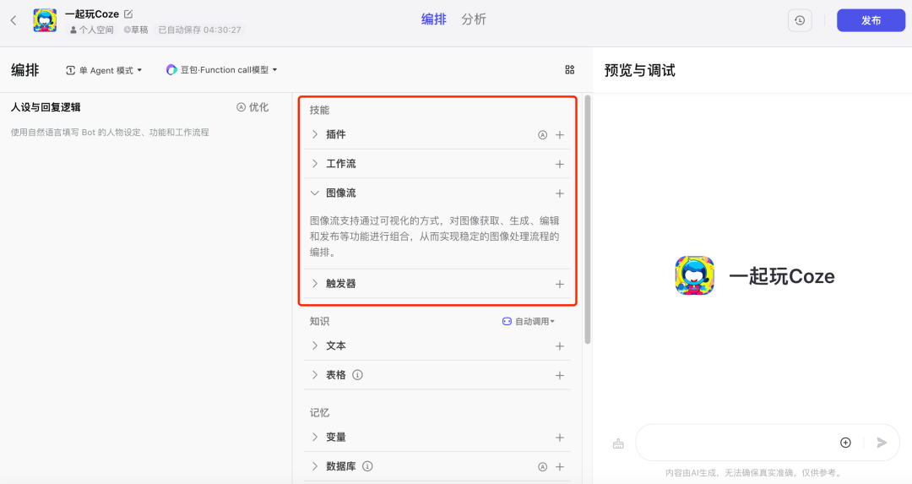Expand the 工作流 section
The width and height of the screenshot is (912, 484).
[315, 164]
